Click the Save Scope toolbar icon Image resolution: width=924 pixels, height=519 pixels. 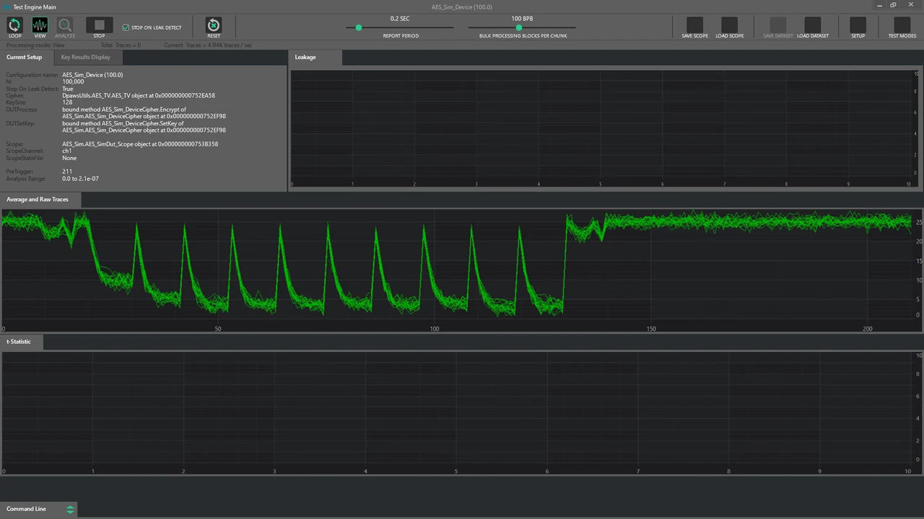point(694,26)
